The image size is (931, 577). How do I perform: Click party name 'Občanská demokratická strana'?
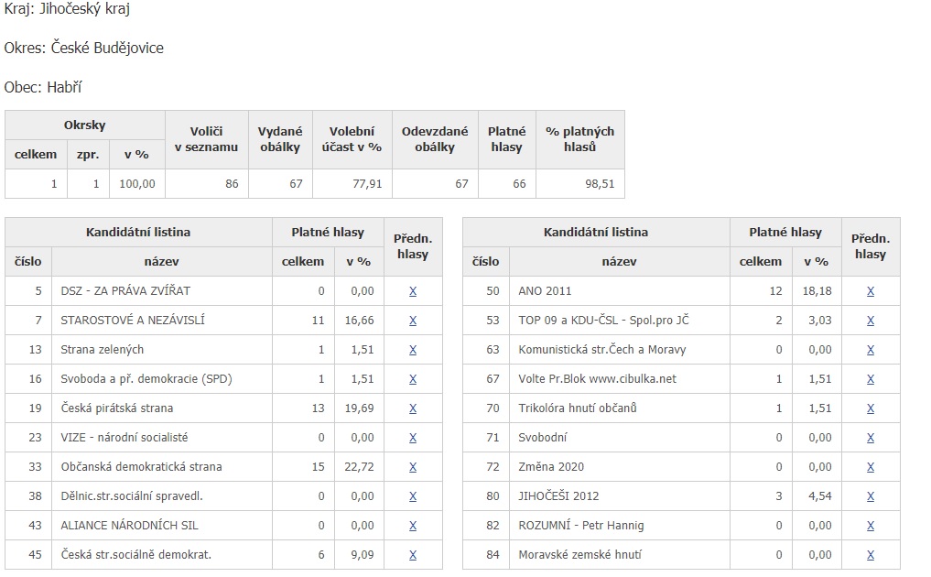pos(141,467)
